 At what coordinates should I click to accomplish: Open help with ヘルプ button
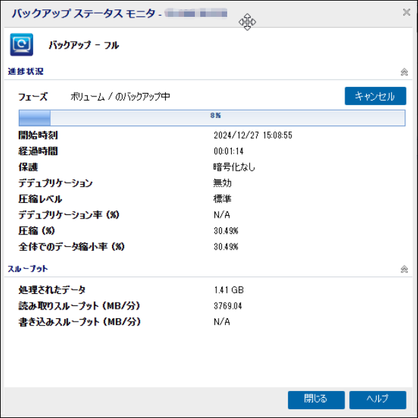tap(378, 399)
